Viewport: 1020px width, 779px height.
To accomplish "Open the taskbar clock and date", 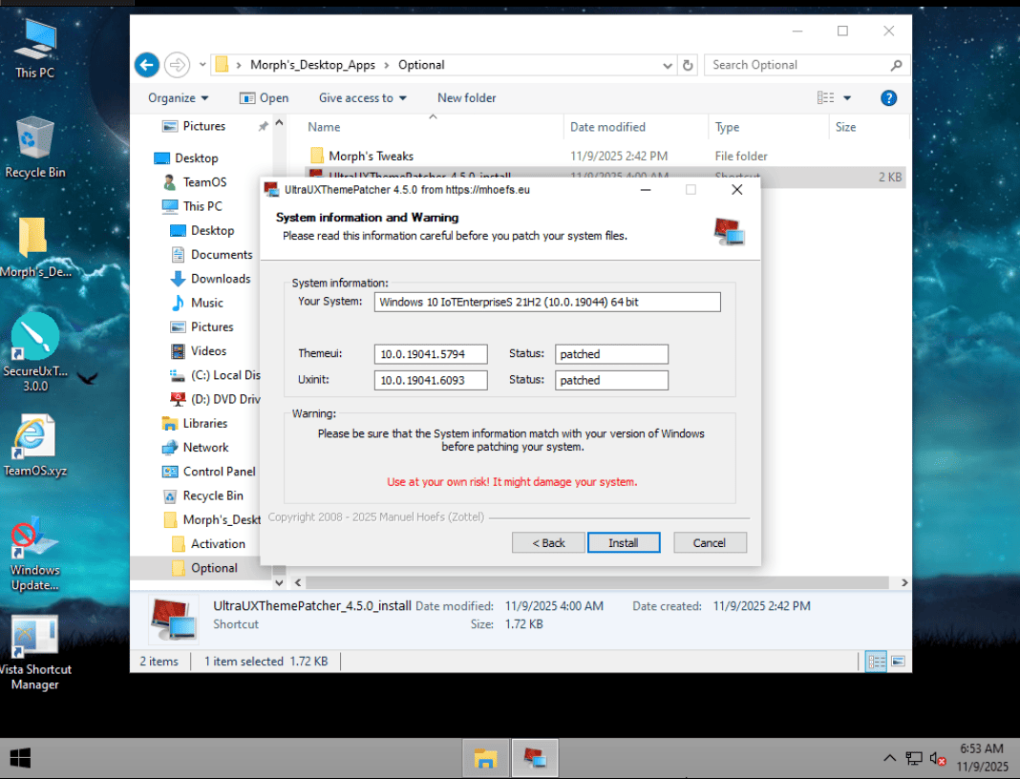I will 984,758.
